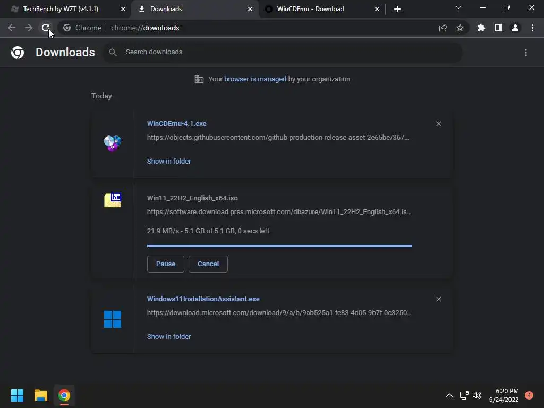Click the ISO file icon

(x=113, y=200)
